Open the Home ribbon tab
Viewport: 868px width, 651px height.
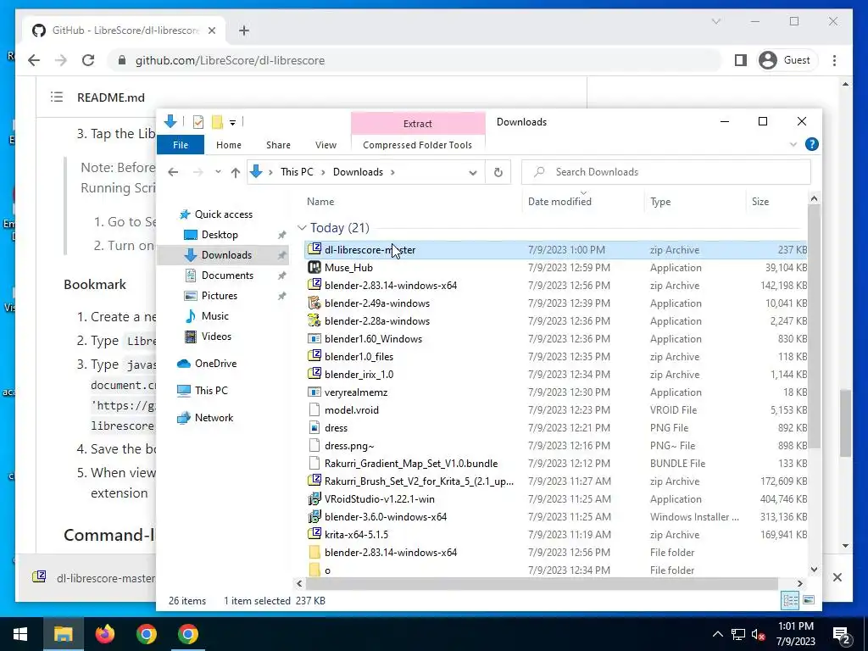(x=229, y=145)
